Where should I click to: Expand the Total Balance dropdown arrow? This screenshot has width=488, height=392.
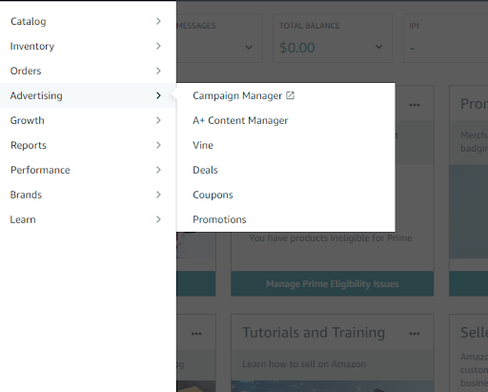[x=378, y=47]
